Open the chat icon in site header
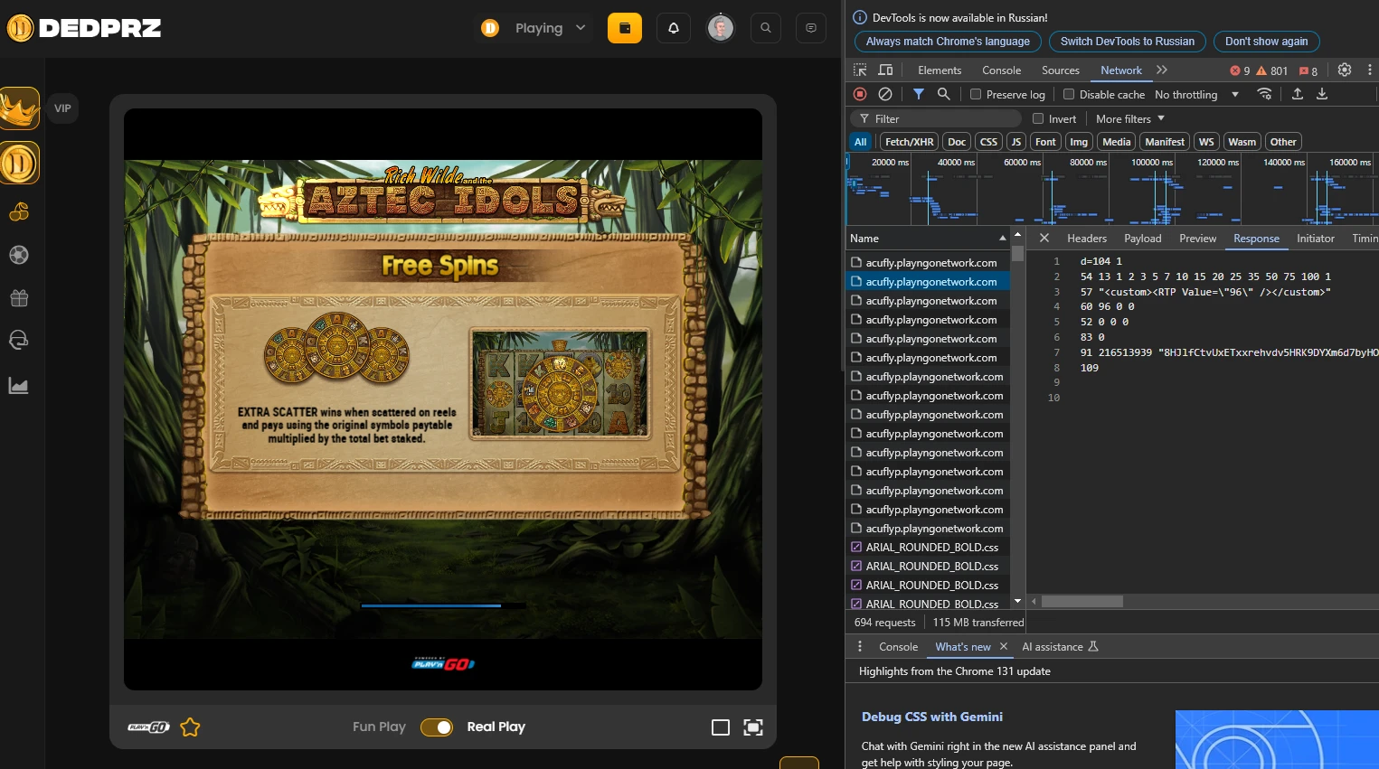Image resolution: width=1379 pixels, height=769 pixels. 811,28
